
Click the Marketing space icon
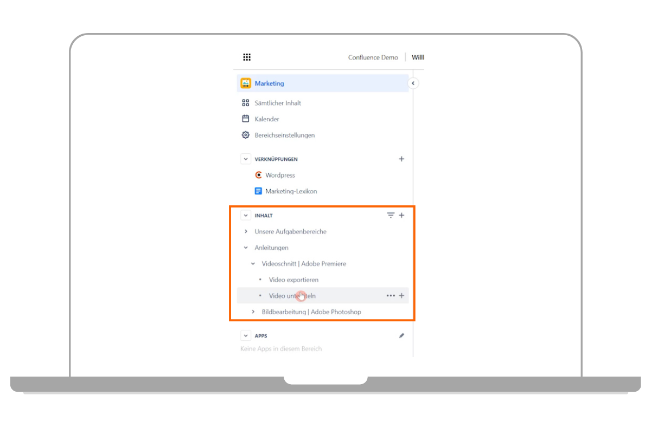pyautogui.click(x=246, y=83)
